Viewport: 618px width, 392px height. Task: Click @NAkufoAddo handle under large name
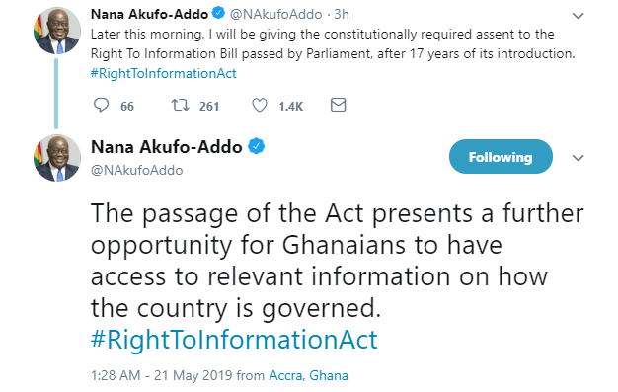coord(137,171)
